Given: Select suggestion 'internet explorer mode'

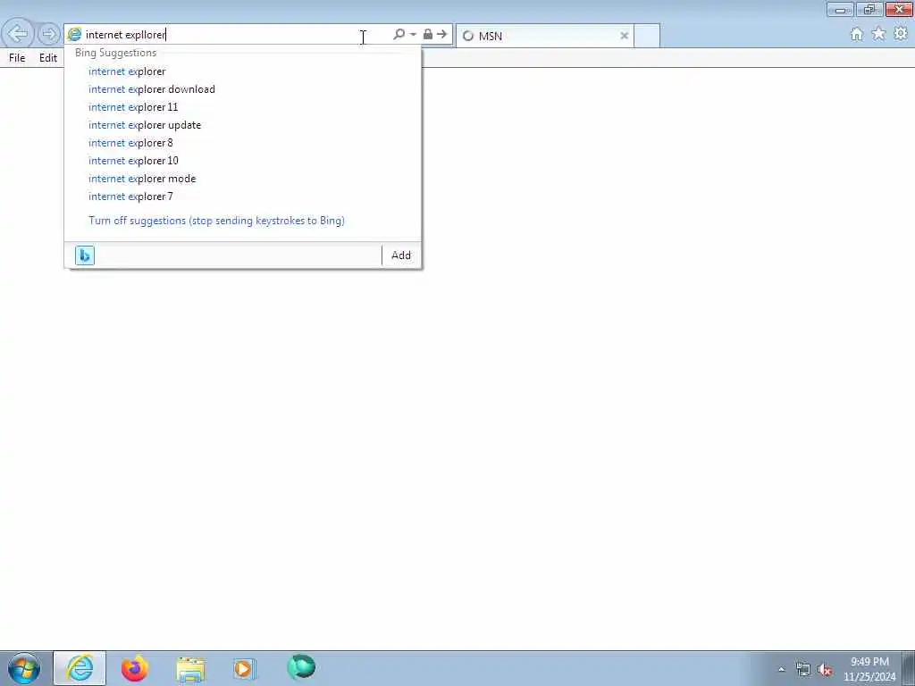Looking at the screenshot, I should 242,179.
